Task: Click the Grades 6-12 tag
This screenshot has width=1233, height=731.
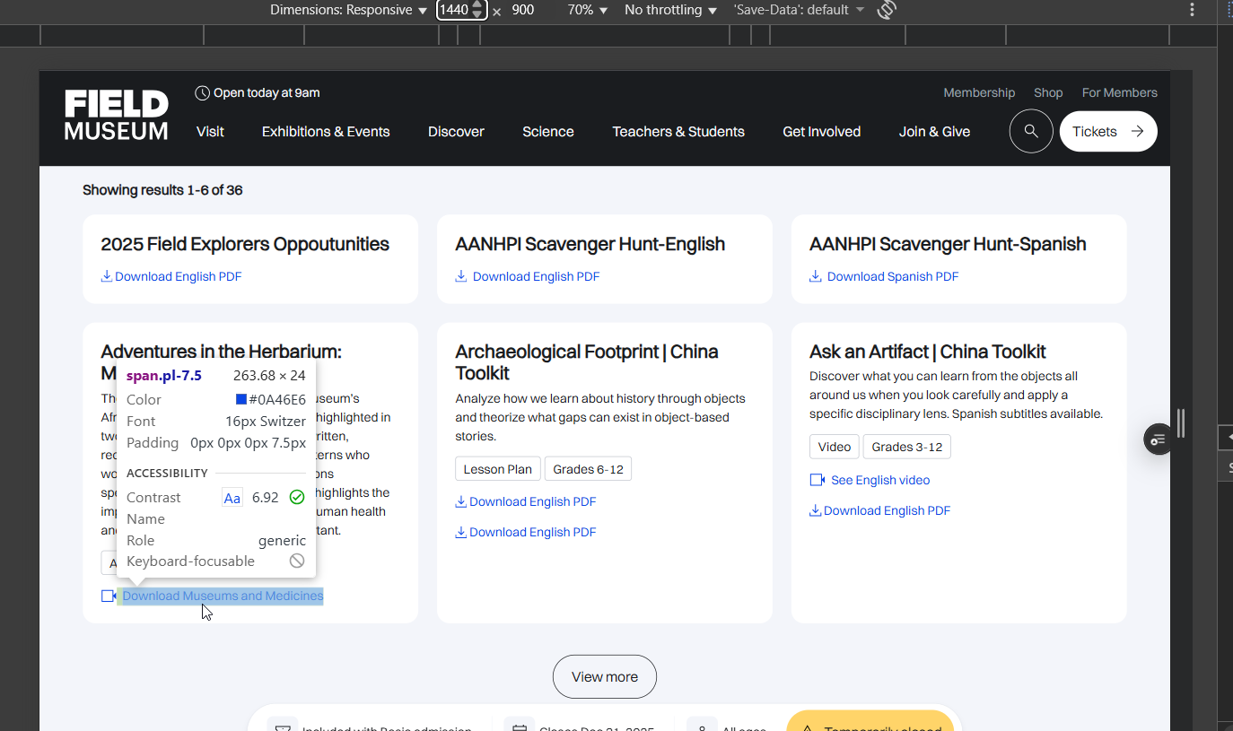Action: [588, 469]
